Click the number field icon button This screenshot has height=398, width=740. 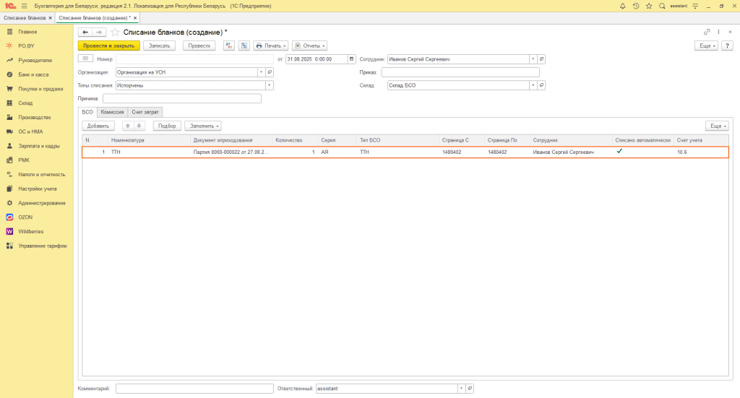pos(85,59)
